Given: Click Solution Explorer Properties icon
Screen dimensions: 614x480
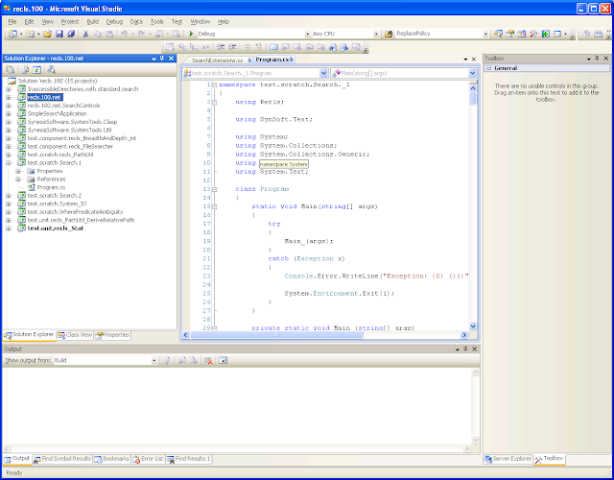Looking at the screenshot, I should [x=11, y=70].
